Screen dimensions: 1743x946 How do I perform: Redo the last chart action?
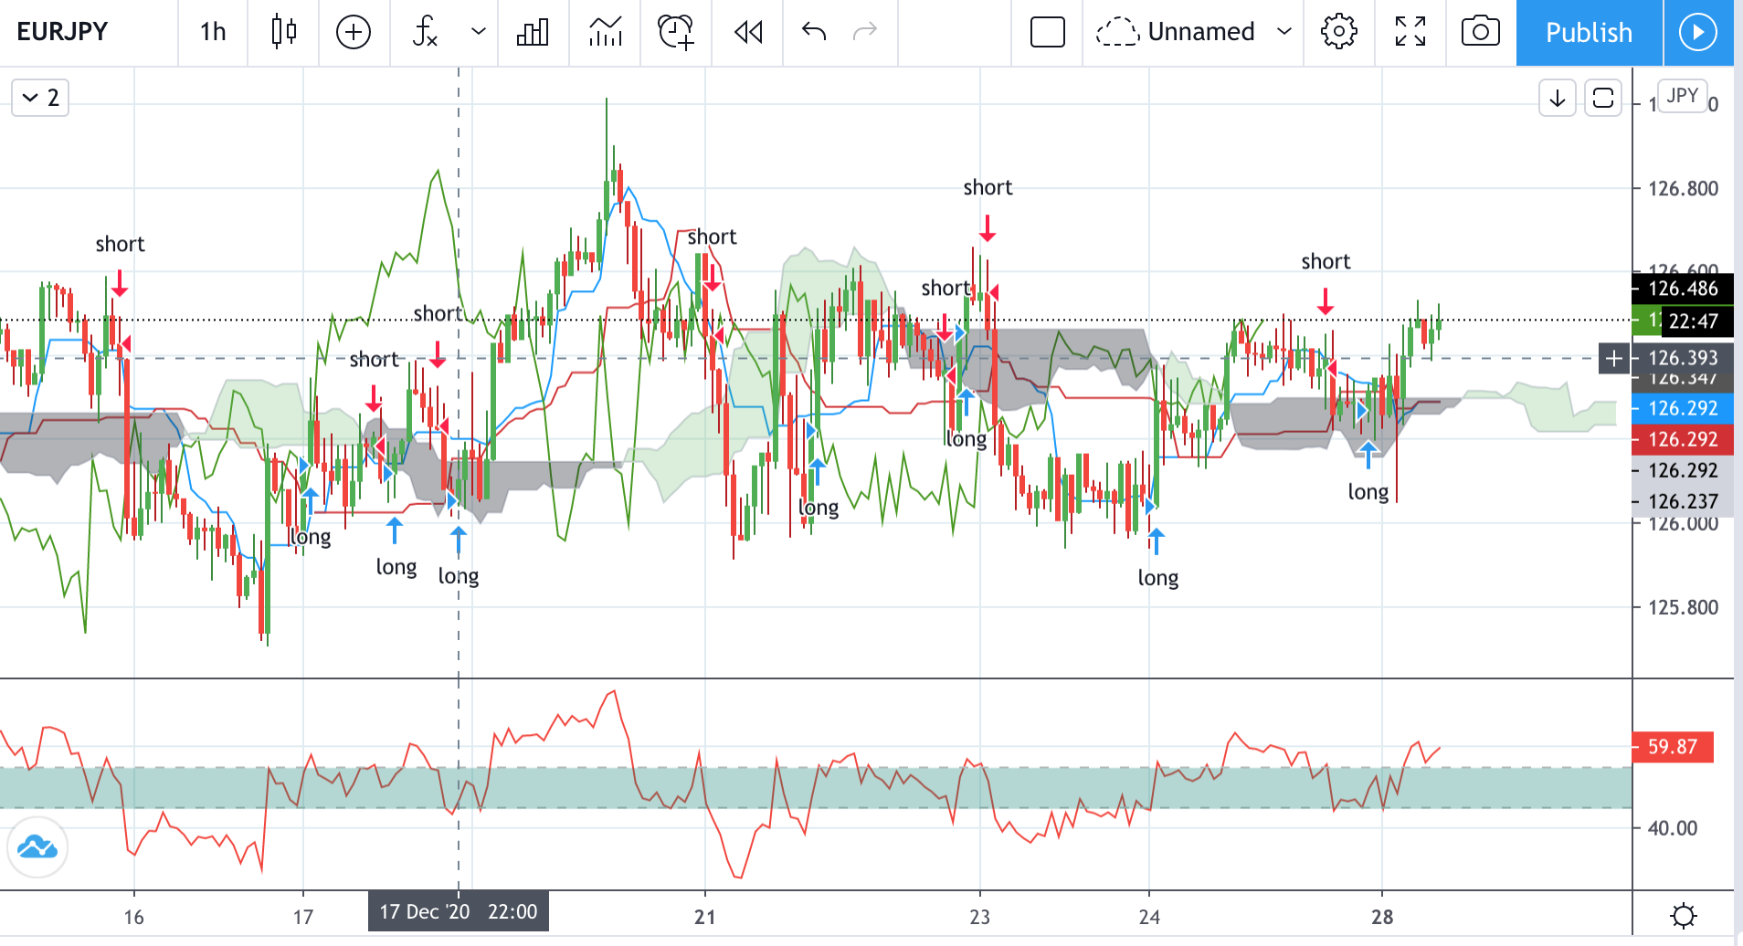click(864, 32)
